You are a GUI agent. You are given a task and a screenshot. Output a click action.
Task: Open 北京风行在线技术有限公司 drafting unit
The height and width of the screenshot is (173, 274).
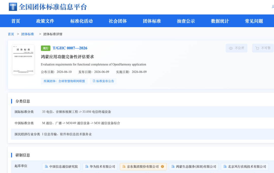pos(245,167)
